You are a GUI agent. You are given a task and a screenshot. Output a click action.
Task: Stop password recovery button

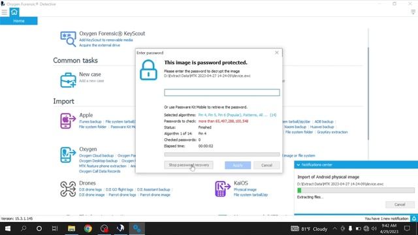click(189, 165)
